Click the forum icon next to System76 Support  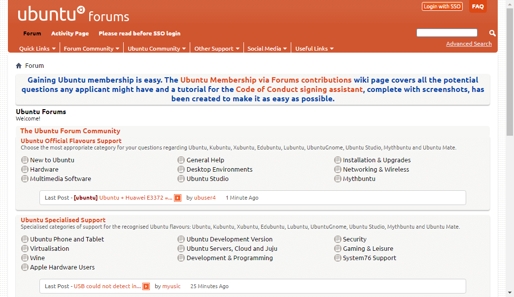(x=338, y=258)
